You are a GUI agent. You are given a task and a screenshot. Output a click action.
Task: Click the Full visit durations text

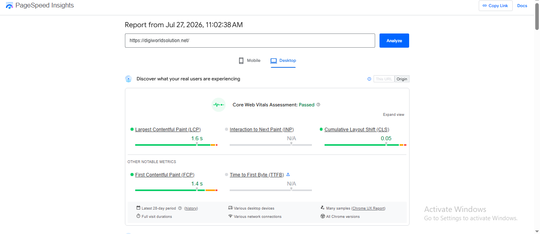tap(157, 217)
